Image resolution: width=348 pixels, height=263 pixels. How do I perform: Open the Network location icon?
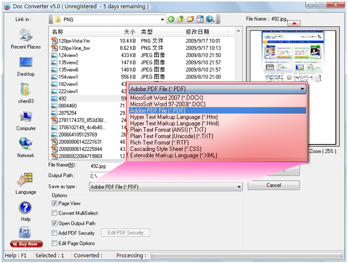click(26, 147)
